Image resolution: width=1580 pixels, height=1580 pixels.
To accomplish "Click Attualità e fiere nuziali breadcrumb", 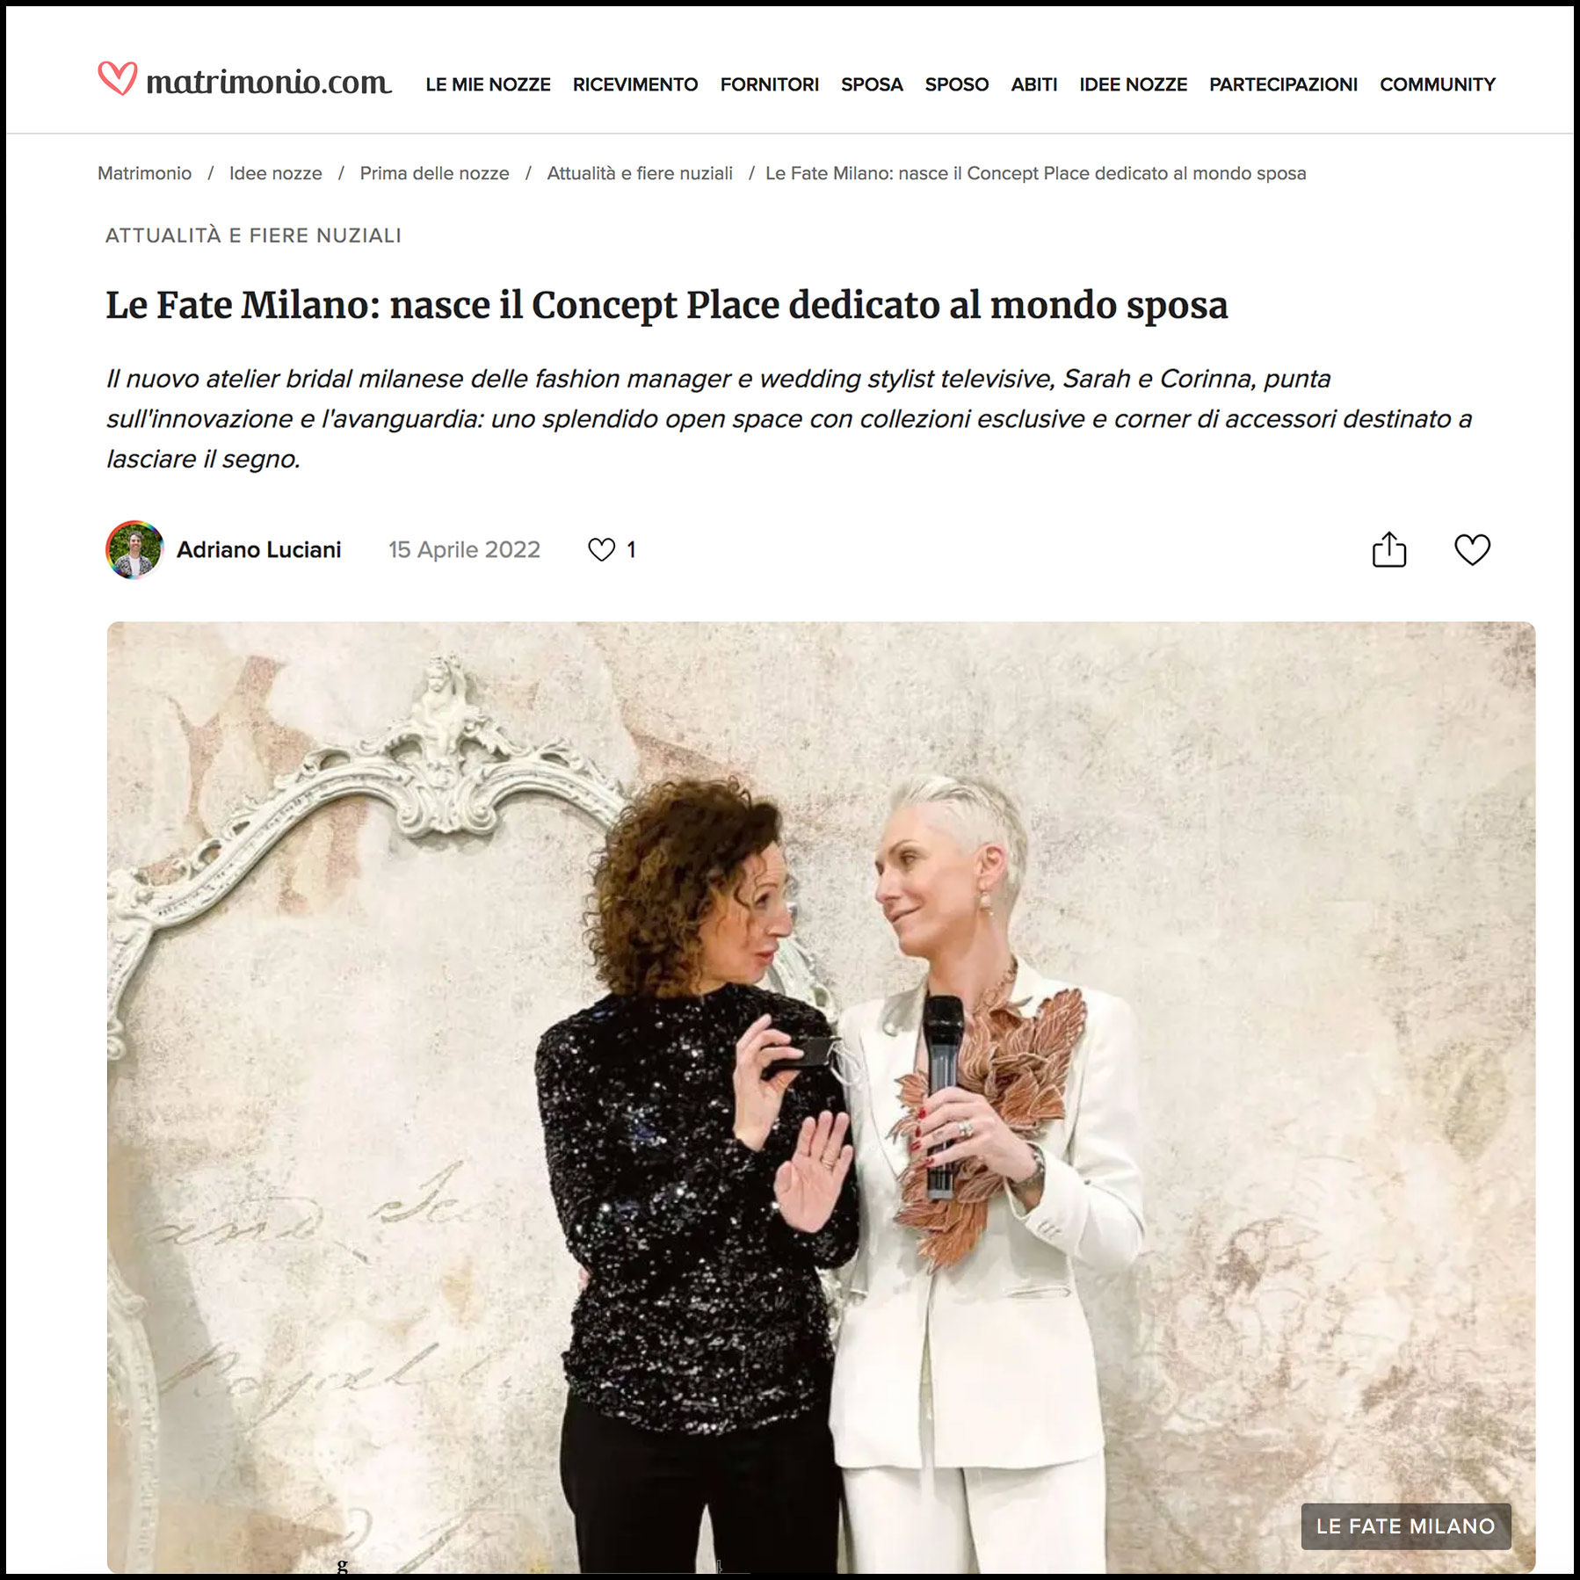I will [640, 173].
